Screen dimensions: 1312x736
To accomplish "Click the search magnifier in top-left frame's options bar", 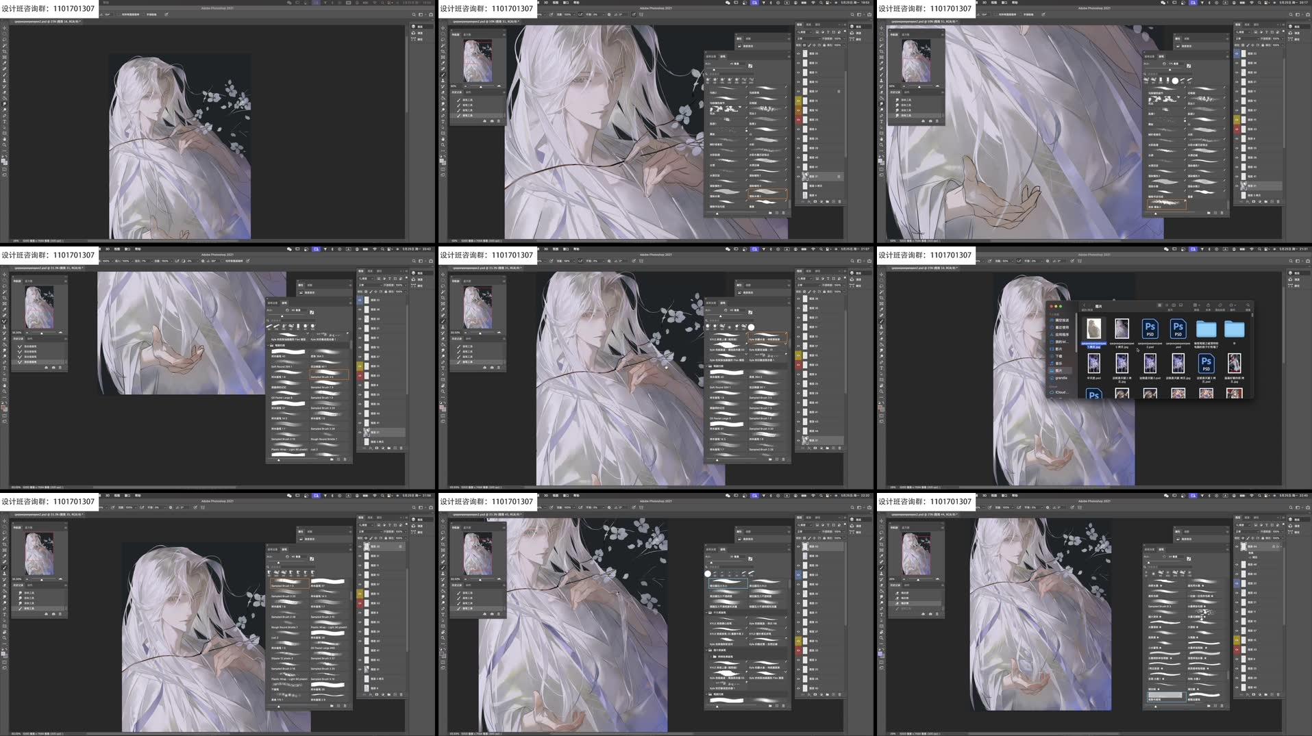I will coord(413,14).
